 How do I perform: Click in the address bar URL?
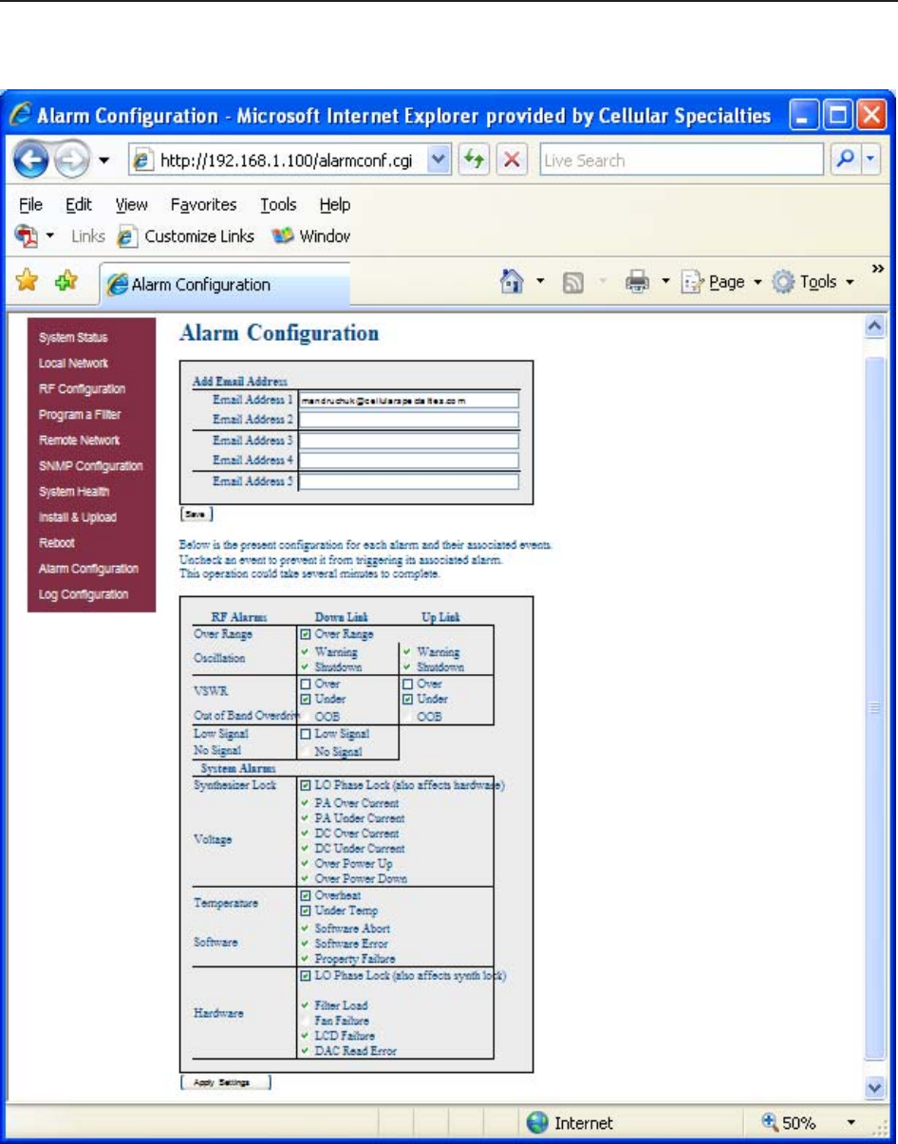(285, 161)
